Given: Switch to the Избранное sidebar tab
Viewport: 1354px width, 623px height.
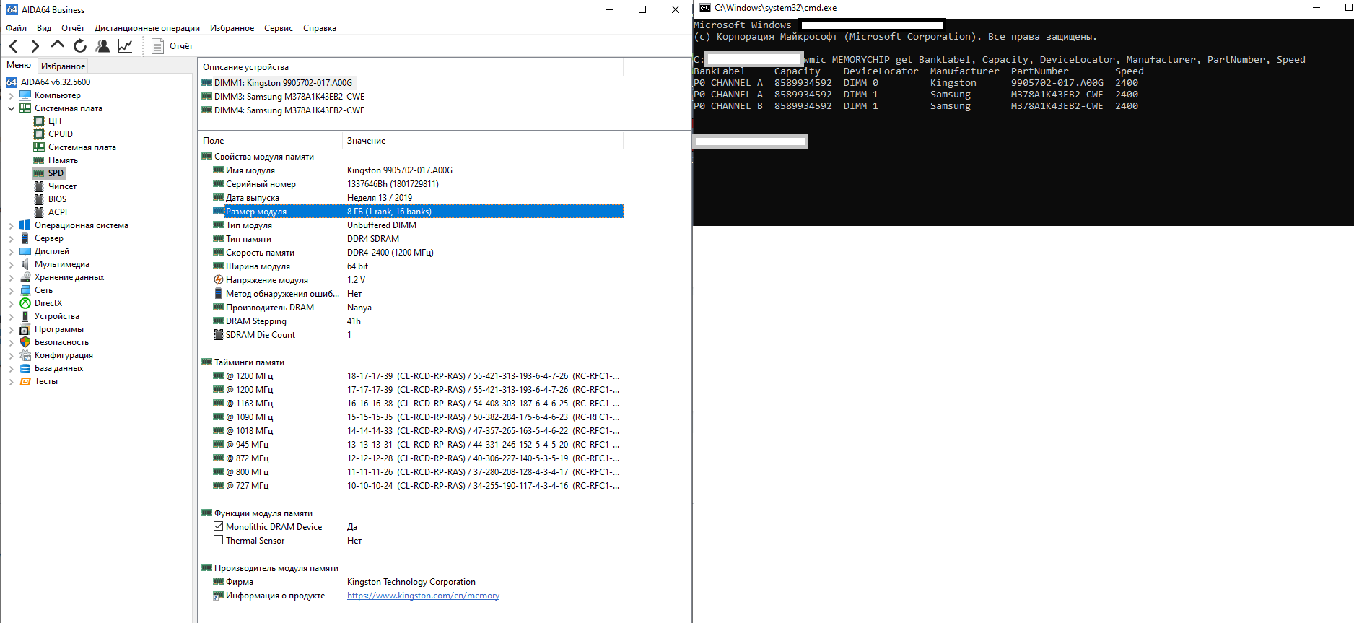Looking at the screenshot, I should (x=63, y=66).
